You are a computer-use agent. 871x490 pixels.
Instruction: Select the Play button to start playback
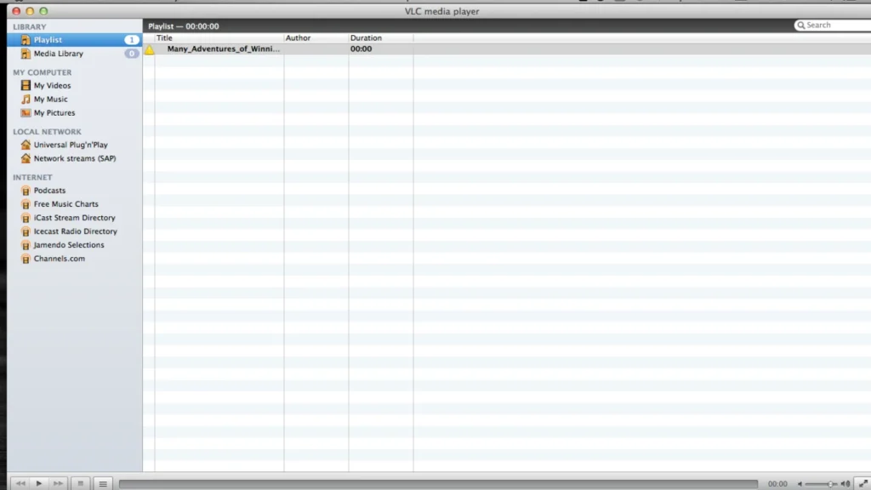39,483
